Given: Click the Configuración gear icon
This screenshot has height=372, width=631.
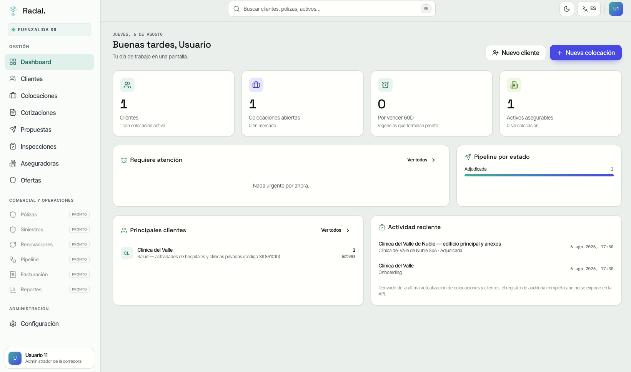Looking at the screenshot, I should (13, 324).
